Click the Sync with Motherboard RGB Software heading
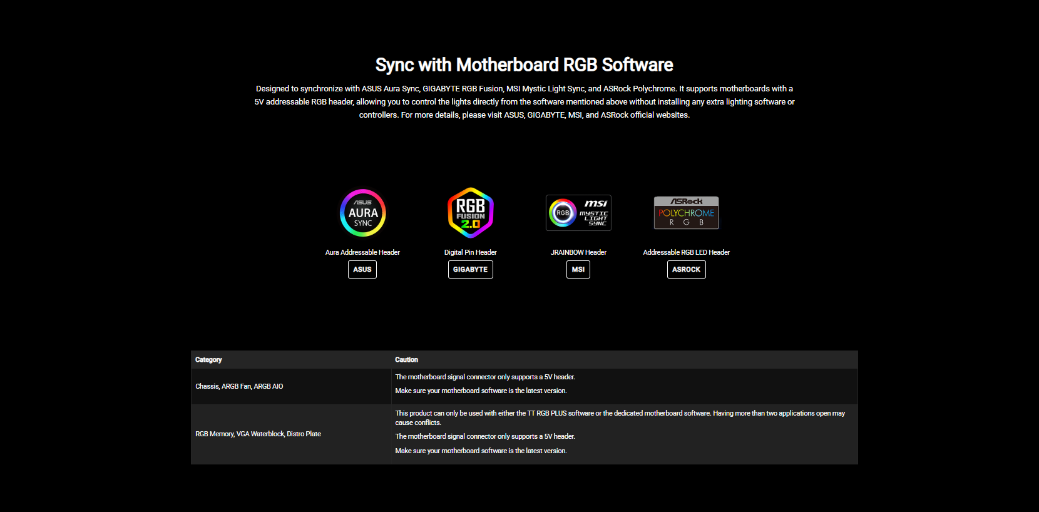1039x512 pixels. point(524,65)
